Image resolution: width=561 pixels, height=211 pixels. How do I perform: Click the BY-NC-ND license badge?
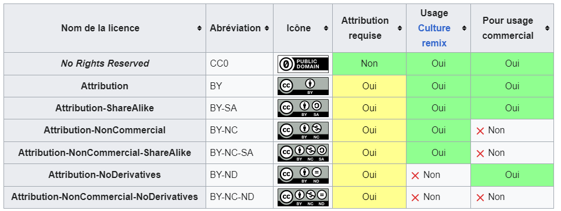pos(303,197)
